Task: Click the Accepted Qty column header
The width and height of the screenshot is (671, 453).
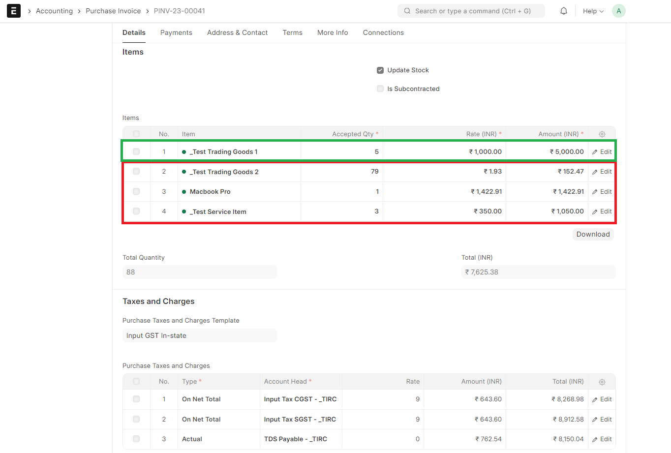Action: 342,134
